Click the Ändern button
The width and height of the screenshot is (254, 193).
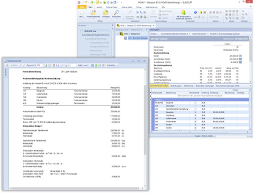click(x=154, y=34)
